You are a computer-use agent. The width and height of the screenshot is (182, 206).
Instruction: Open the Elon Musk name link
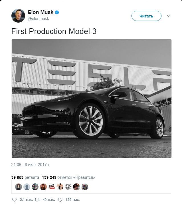[41, 13]
